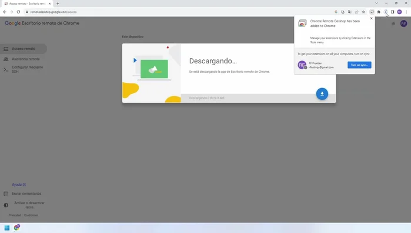
Task: Click the Google icon in address bar
Action: [x=336, y=12]
